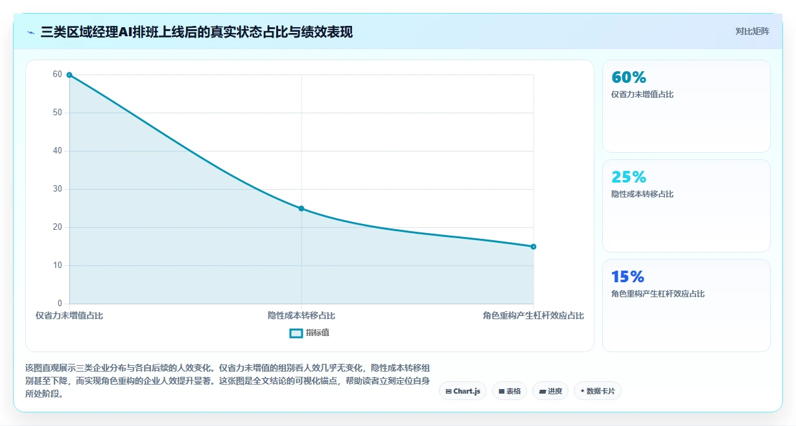Click the y-axis label 0
The width and height of the screenshot is (796, 426).
(60, 304)
